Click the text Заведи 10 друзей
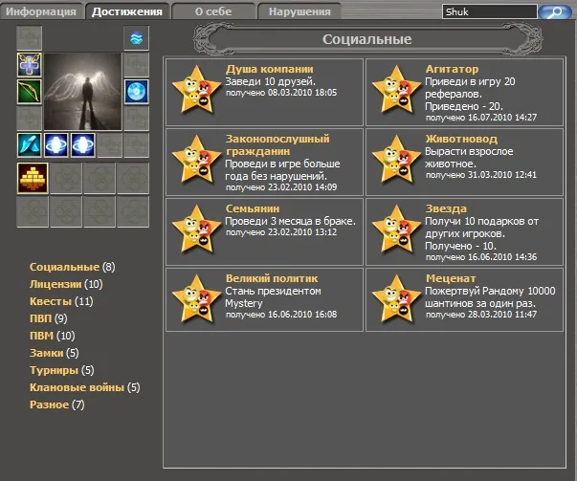The width and height of the screenshot is (577, 481). click(x=271, y=81)
